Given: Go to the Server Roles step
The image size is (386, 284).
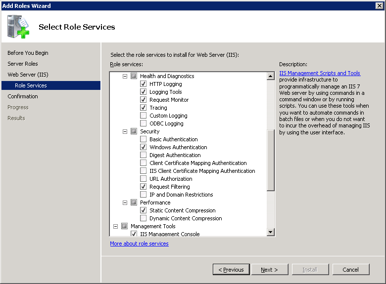Looking at the screenshot, I should 23,64.
